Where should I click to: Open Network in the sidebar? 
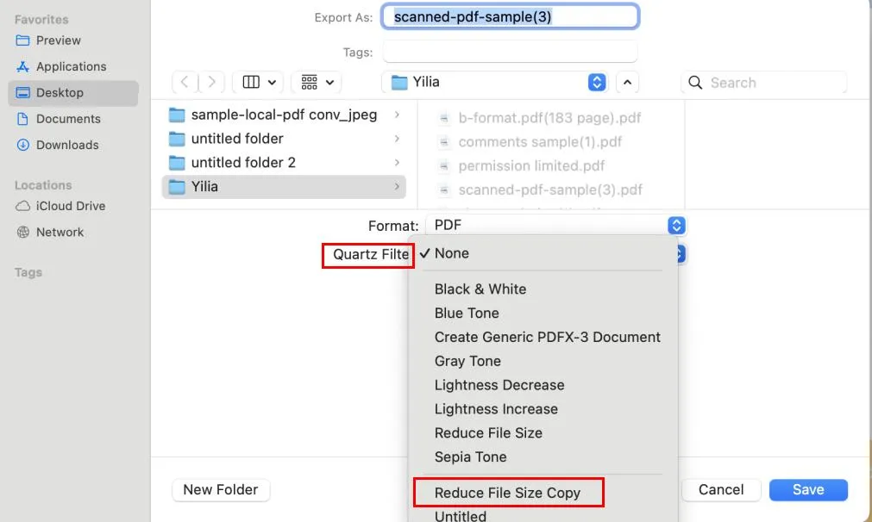[60, 232]
